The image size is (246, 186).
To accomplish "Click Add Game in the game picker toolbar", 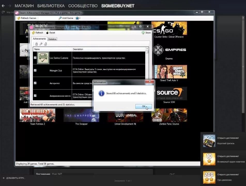I will tap(66, 18).
